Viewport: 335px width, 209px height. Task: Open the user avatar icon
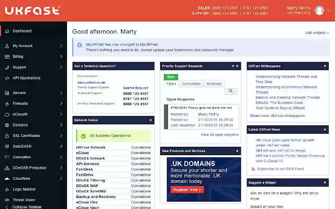coord(319,10)
